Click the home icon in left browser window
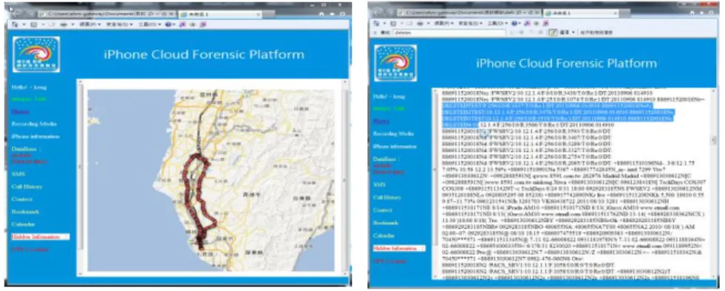 point(321,14)
